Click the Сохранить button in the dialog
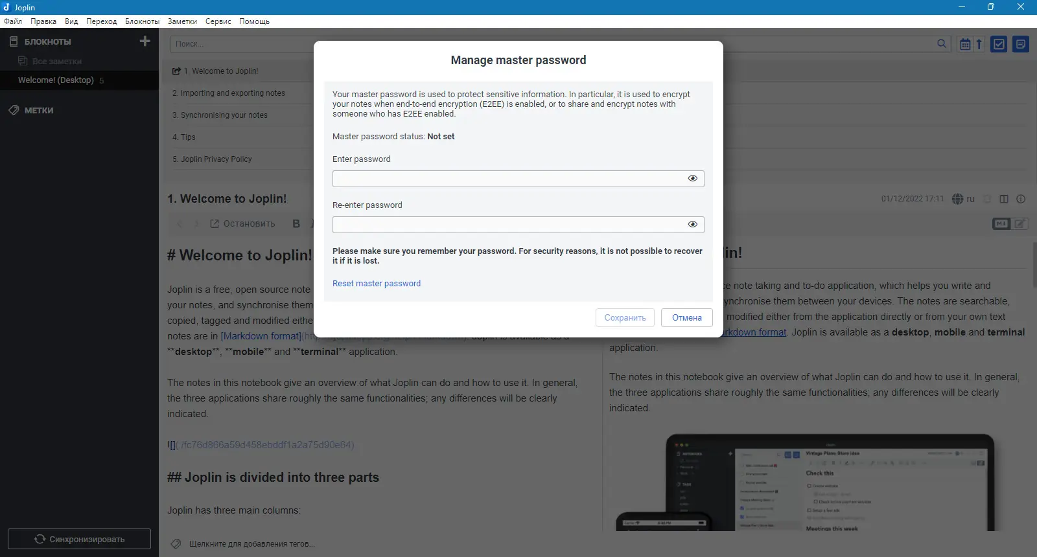 pyautogui.click(x=625, y=317)
